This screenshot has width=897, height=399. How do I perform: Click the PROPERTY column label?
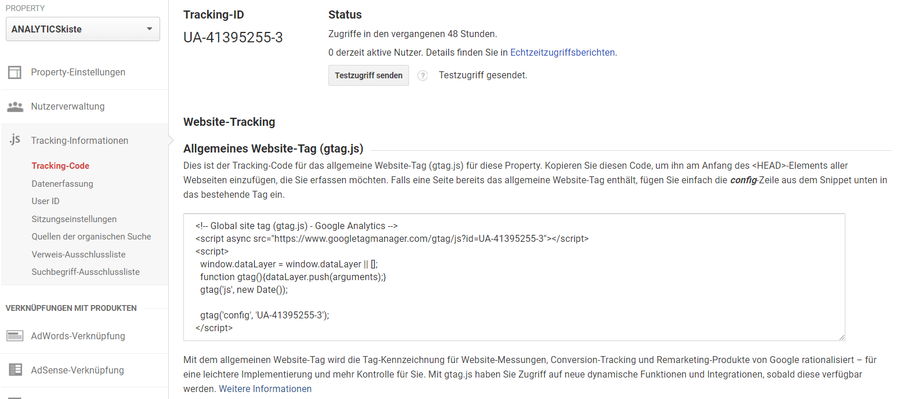25,9
